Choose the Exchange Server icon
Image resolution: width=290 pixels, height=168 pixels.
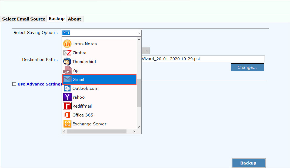click(x=67, y=124)
